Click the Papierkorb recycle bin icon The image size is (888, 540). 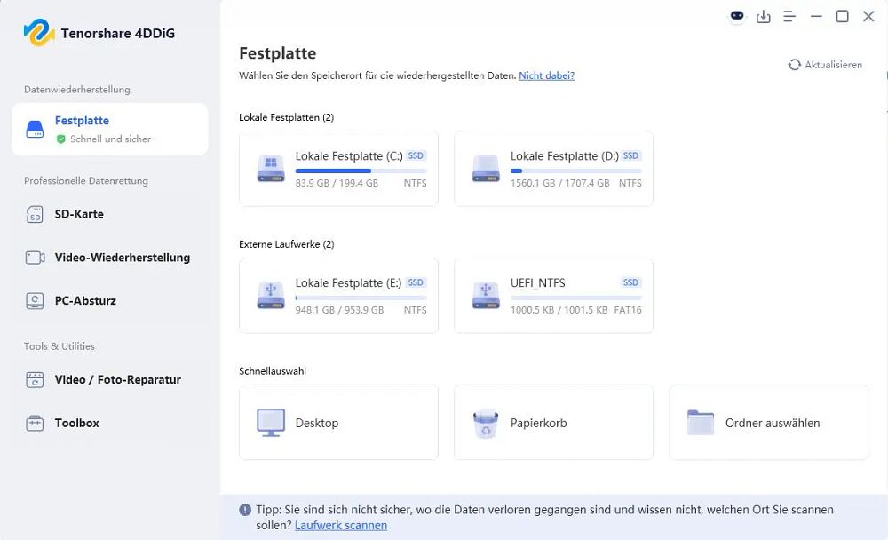pos(486,423)
